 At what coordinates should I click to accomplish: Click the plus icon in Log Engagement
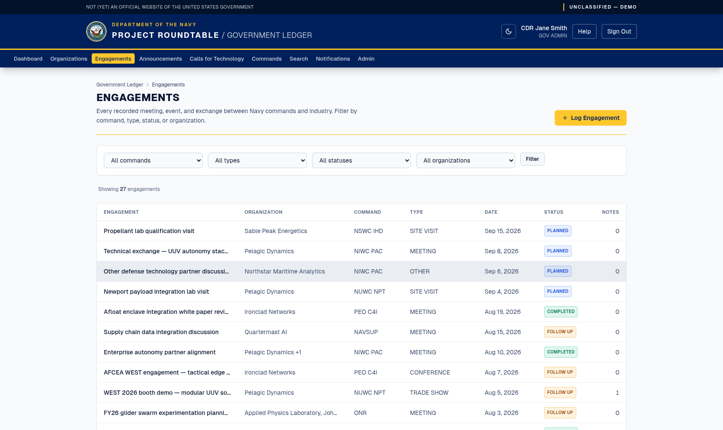tap(565, 118)
